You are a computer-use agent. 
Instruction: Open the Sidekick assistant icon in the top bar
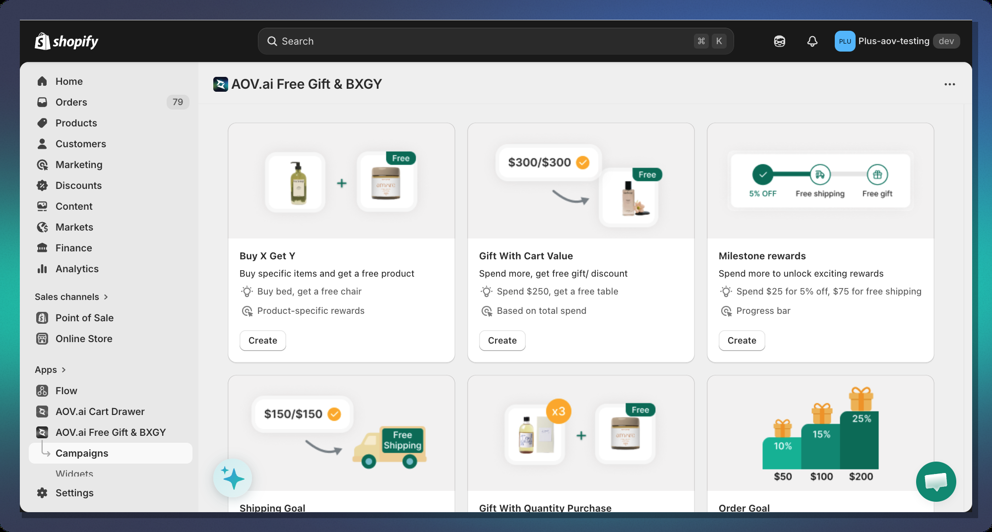click(779, 41)
